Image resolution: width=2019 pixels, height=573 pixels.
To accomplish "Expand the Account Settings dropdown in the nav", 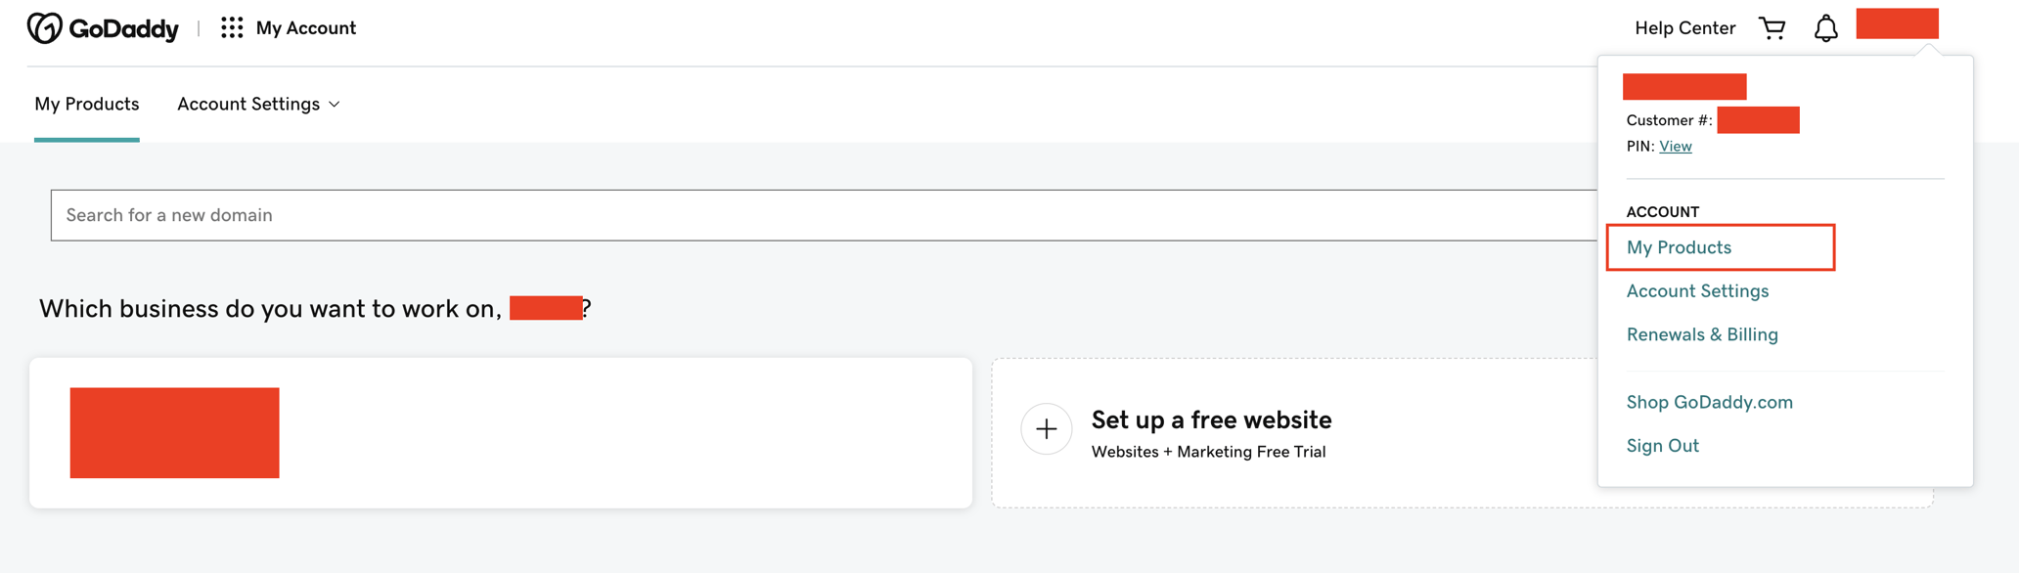I will point(257,104).
